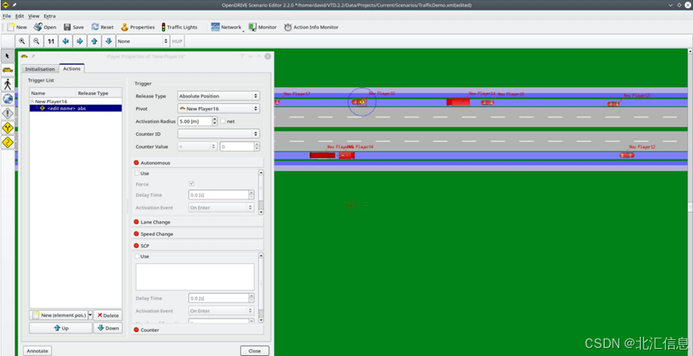The image size is (693, 356).
Task: Collapse the Autonomous section header
Action: pos(198,162)
